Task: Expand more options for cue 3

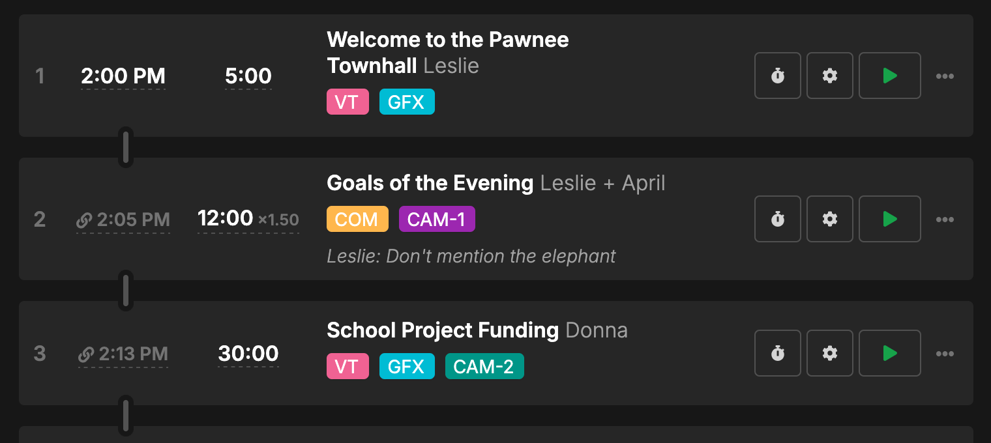Action: click(945, 354)
